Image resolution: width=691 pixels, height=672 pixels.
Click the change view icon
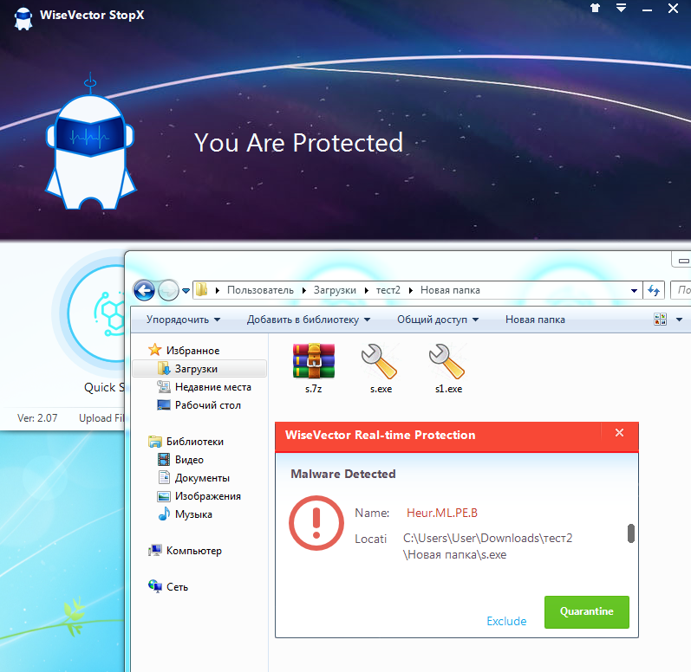coord(660,320)
